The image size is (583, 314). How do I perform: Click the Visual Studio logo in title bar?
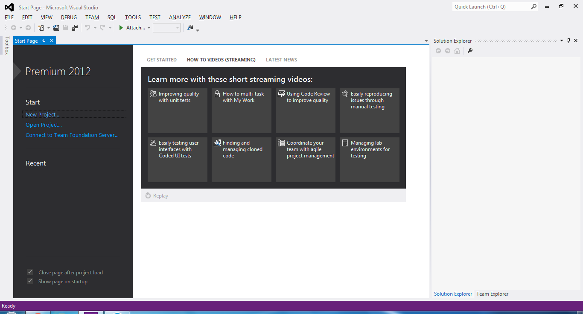[9, 7]
